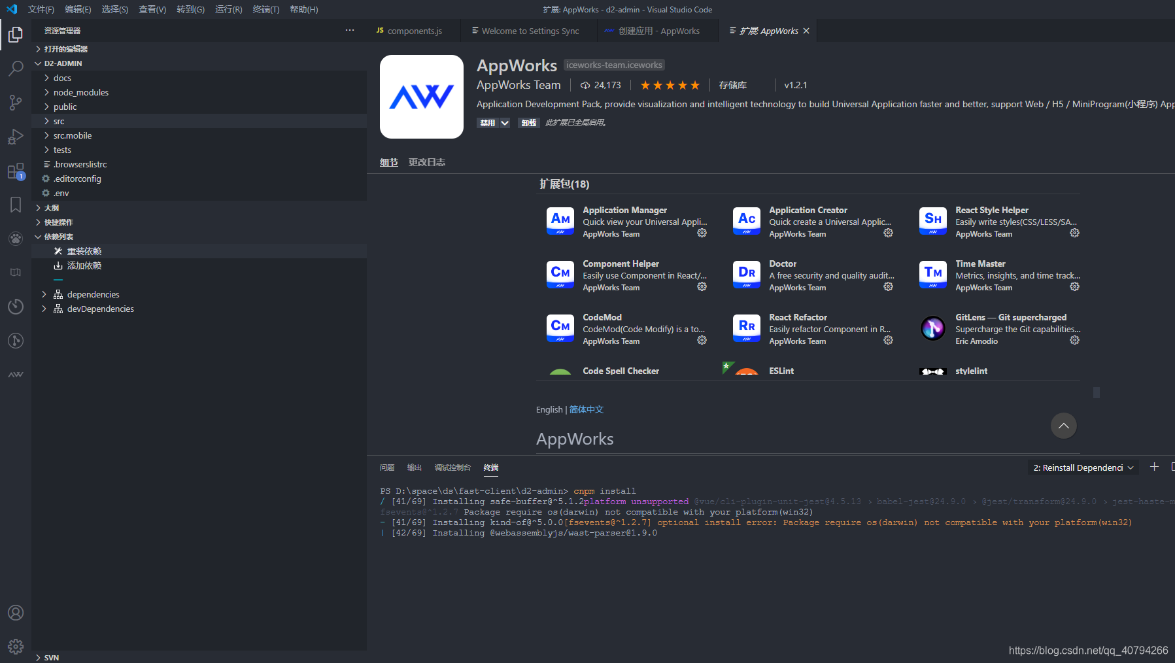
Task: Open the explorer panel more actions ellipsis
Action: pyautogui.click(x=350, y=30)
